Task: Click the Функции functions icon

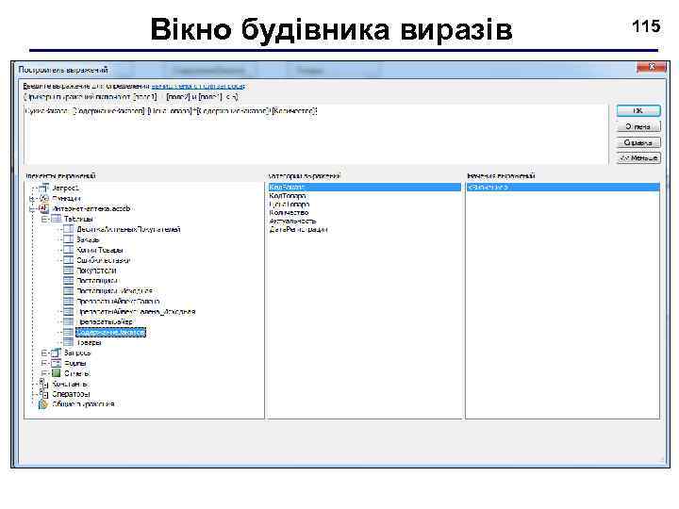Action: 43,199
